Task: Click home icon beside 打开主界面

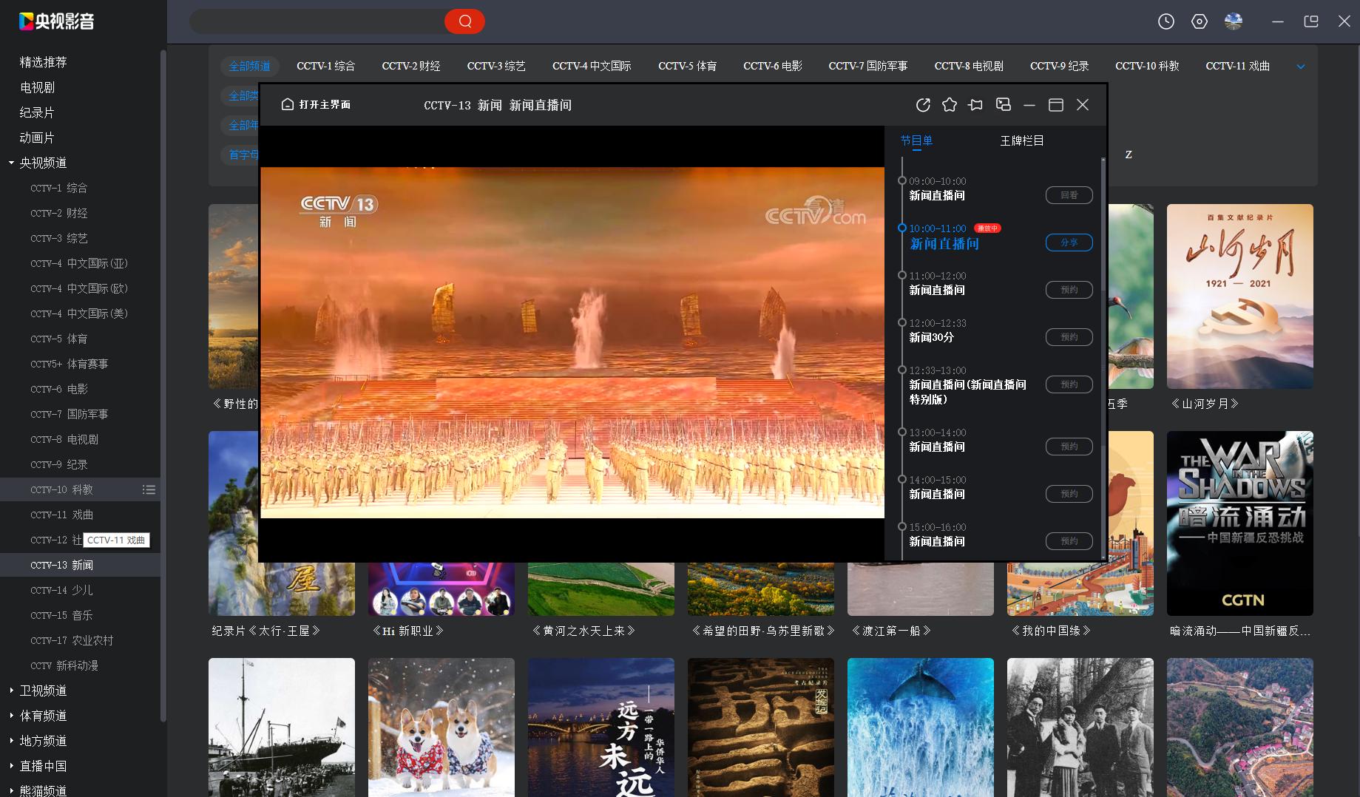Action: coord(288,104)
